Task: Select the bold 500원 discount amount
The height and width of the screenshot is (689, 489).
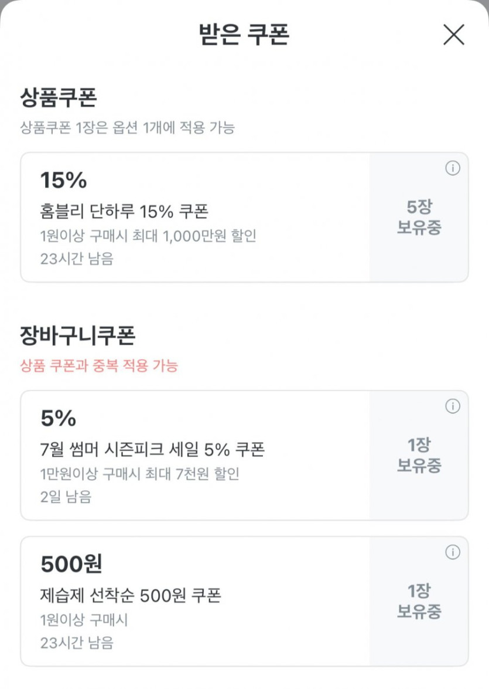Action: (71, 565)
